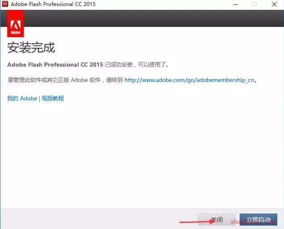Screen dimensions: 284x229
Task: Click the window title 'Adobe Flash Professional CC 2015'
Action: tap(53, 4)
